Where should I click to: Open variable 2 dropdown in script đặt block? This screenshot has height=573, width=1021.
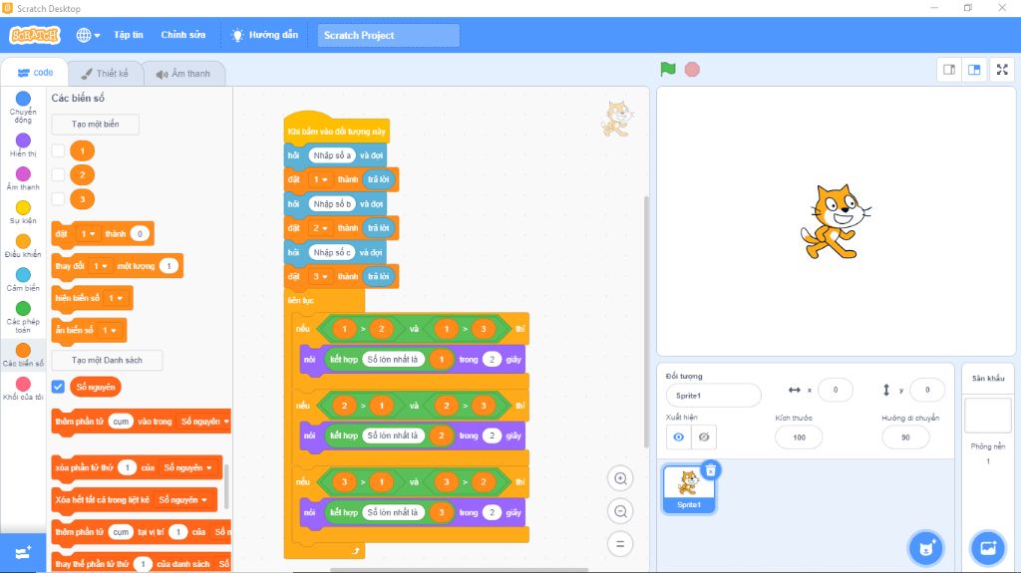coord(320,228)
